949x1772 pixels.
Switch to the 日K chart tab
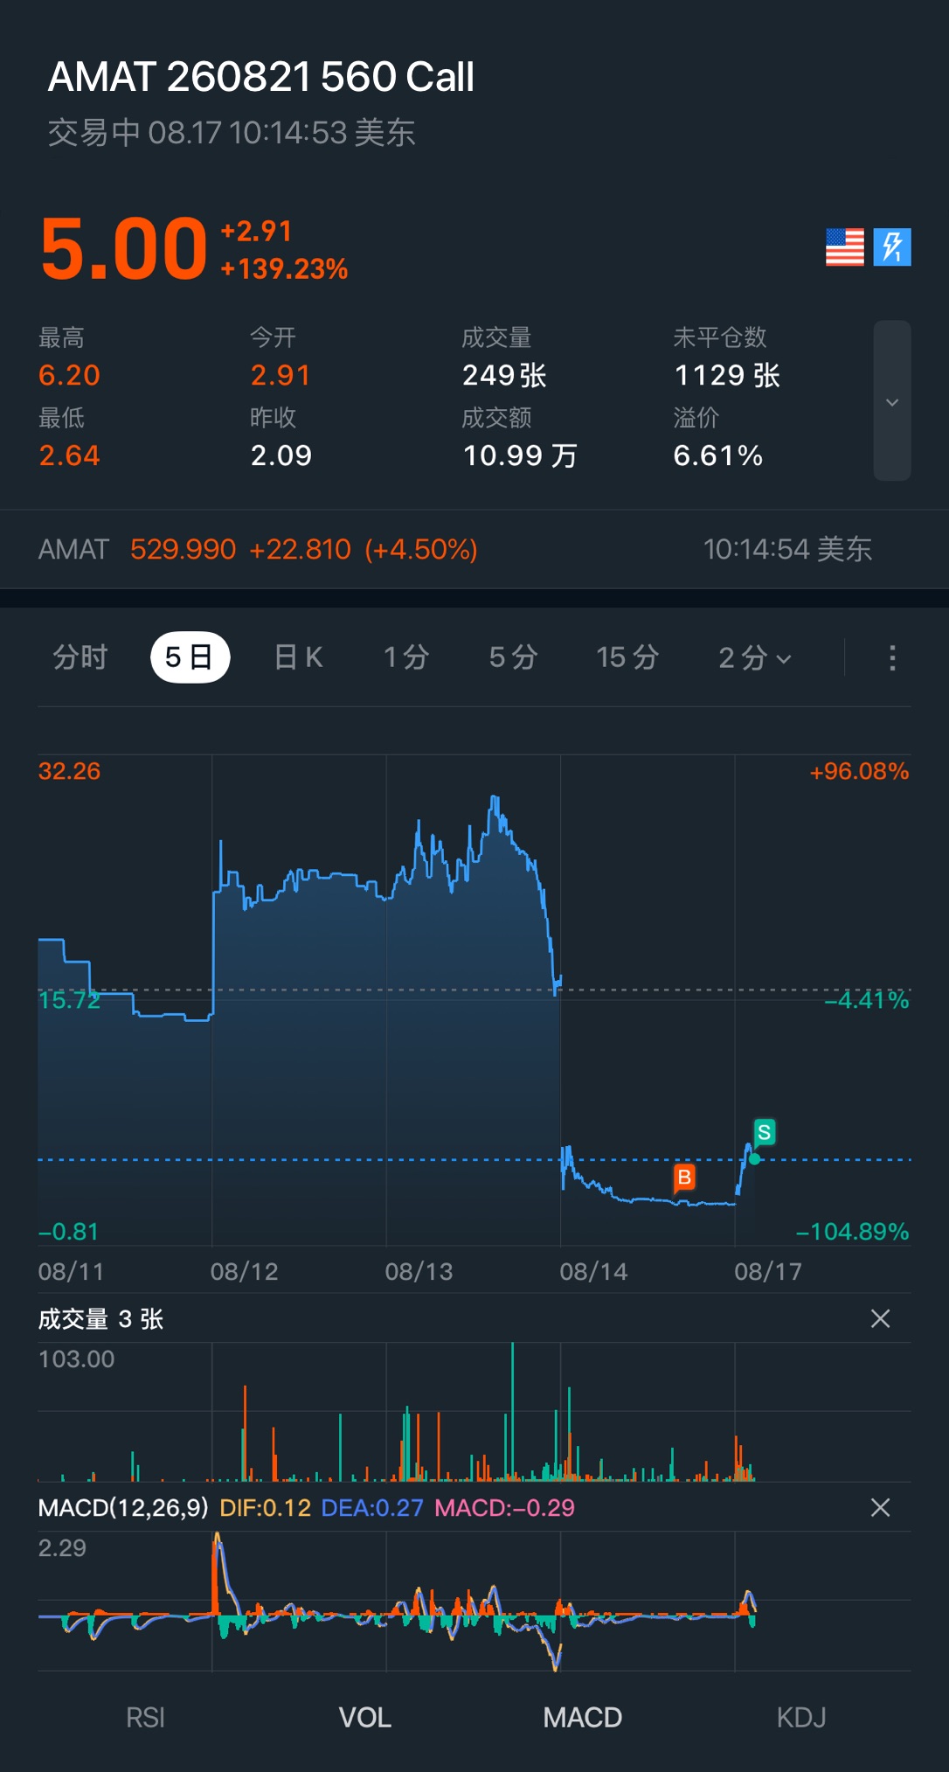[x=299, y=657]
